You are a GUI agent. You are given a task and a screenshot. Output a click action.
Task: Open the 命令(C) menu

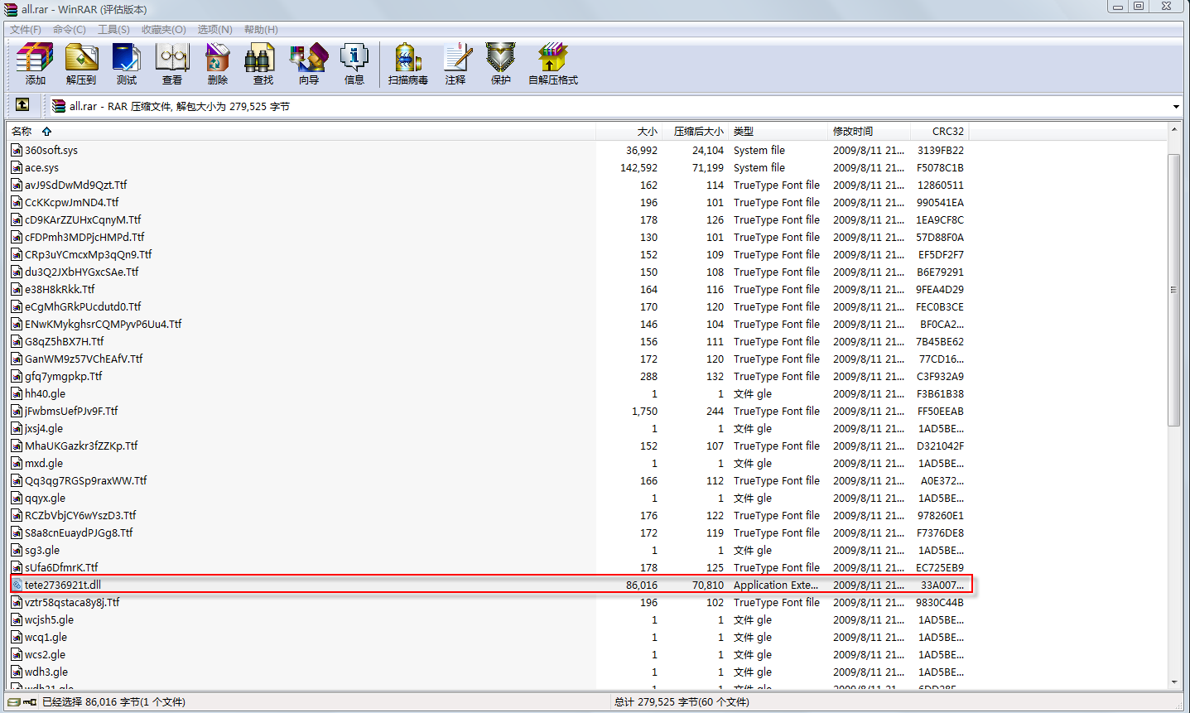click(x=70, y=29)
